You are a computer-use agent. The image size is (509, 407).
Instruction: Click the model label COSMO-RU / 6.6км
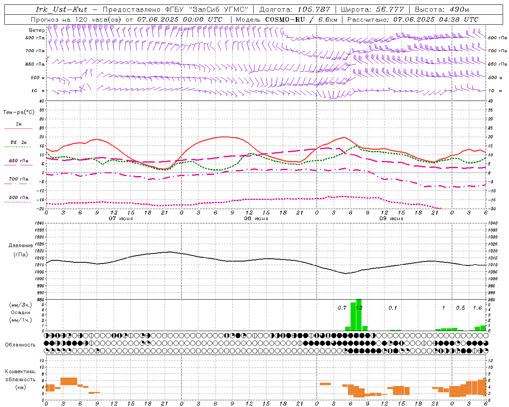tap(301, 19)
